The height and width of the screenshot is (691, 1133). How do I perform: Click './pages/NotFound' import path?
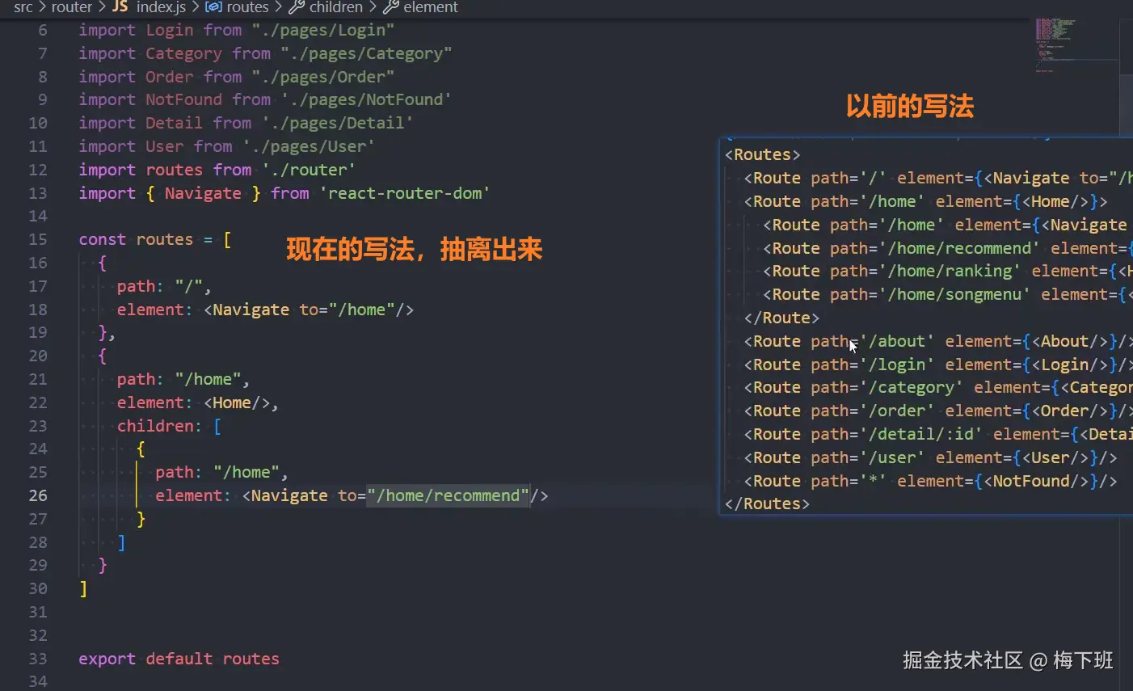click(x=366, y=99)
